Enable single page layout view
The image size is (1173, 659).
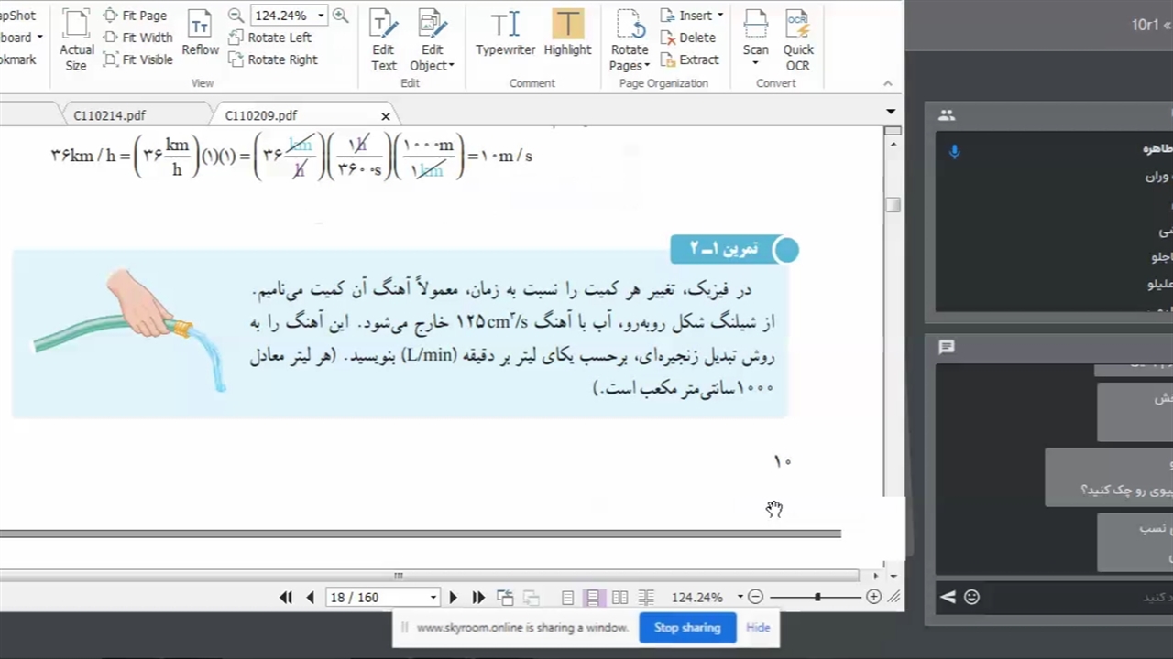[567, 598]
